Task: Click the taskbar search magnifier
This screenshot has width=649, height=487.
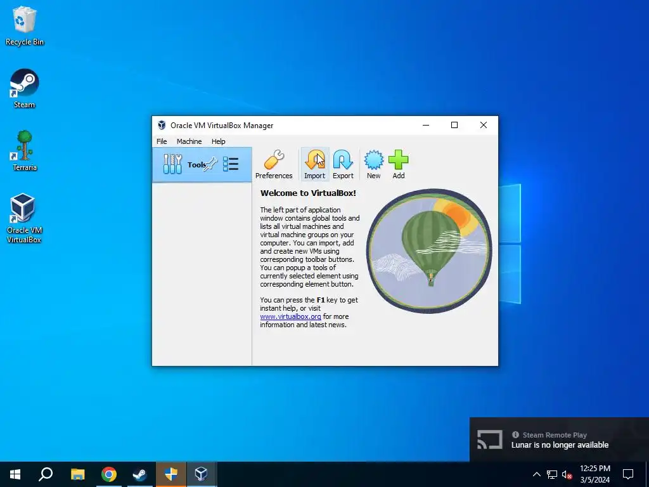Action: click(x=46, y=474)
